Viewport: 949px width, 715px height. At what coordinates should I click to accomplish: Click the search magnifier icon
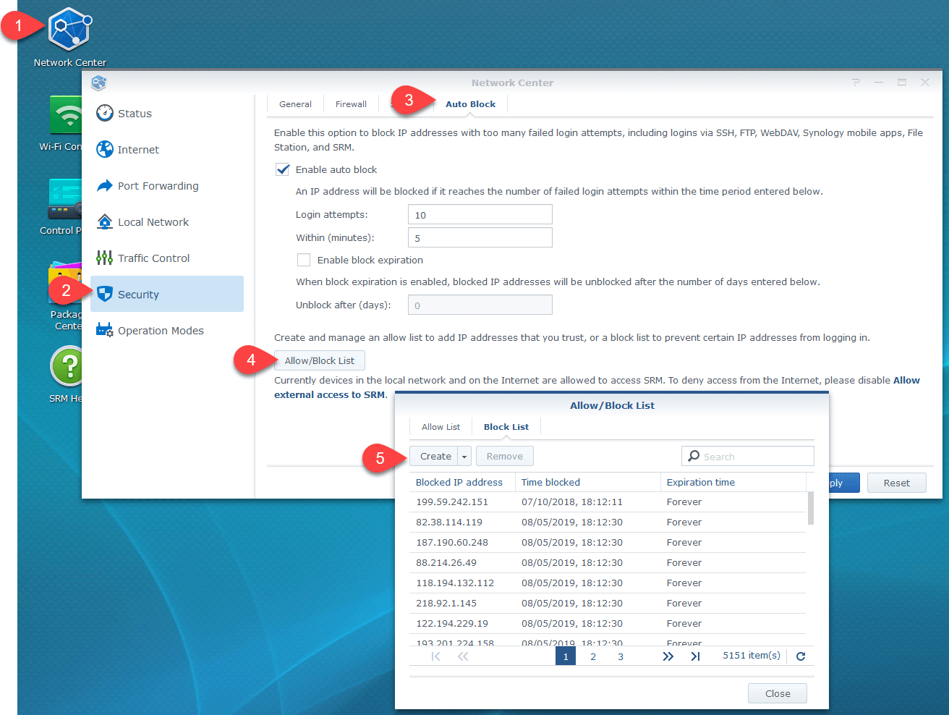pos(694,456)
